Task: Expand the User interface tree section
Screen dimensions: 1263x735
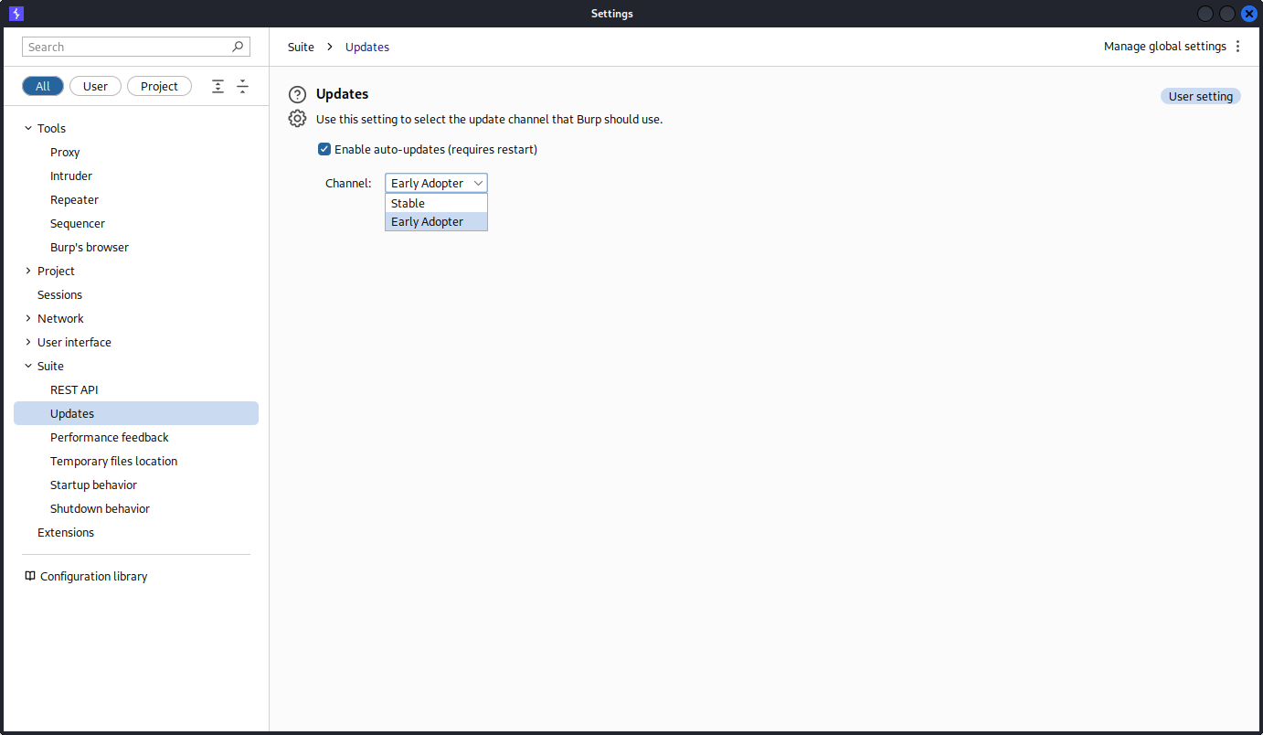Action: [28, 342]
